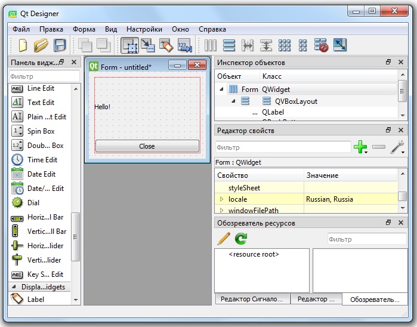The width and height of the screenshot is (417, 327).
Task: Click the Break Layout toolbar icon
Action: pyautogui.click(x=322, y=45)
